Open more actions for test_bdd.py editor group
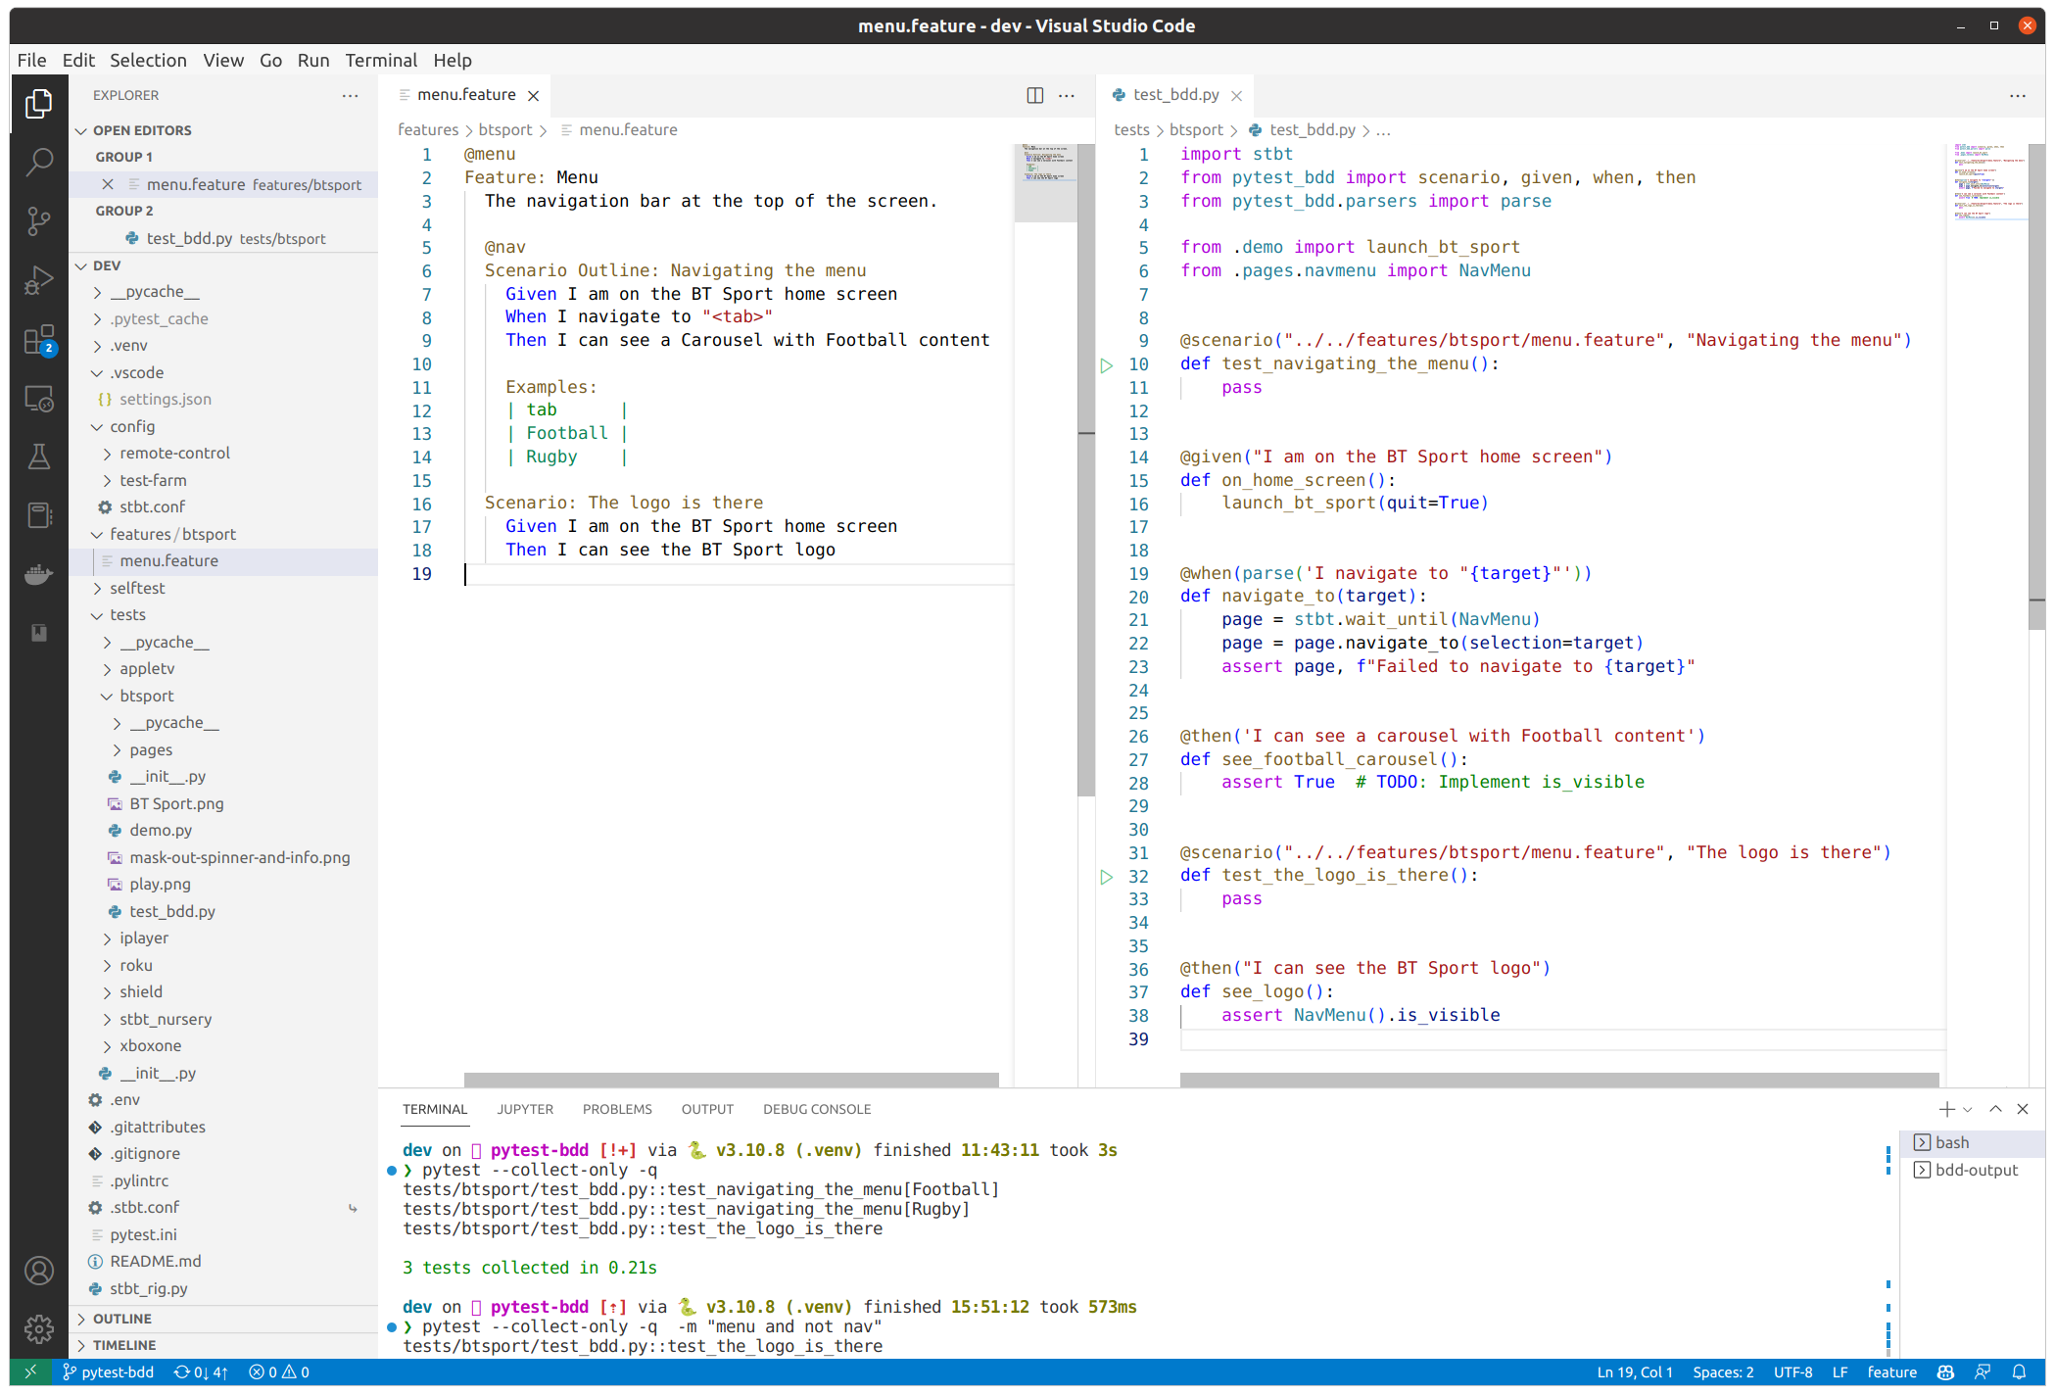This screenshot has height=1395, width=2055. [2018, 95]
